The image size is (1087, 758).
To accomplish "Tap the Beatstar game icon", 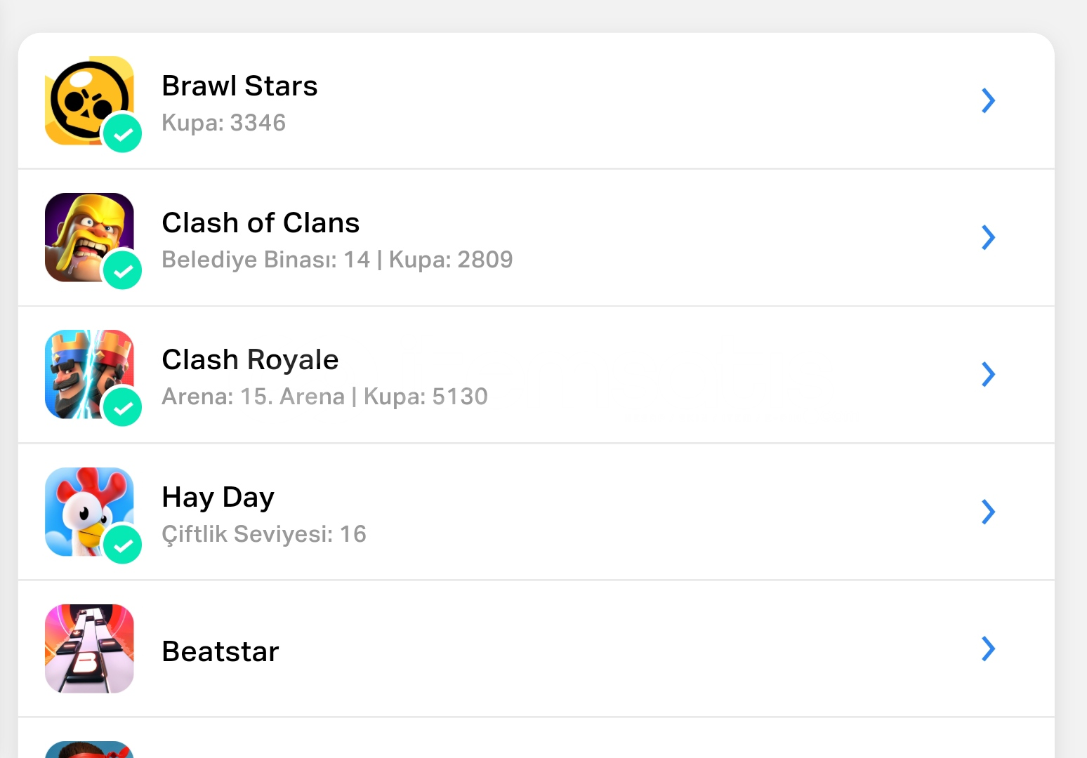I will (89, 649).
